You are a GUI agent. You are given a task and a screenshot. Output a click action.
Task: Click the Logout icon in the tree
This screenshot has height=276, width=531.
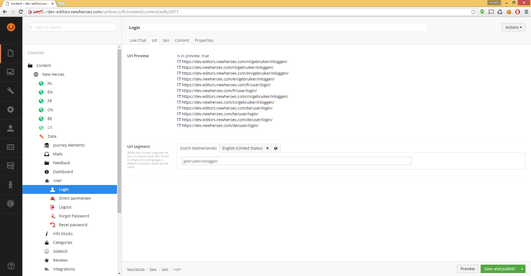point(53,207)
